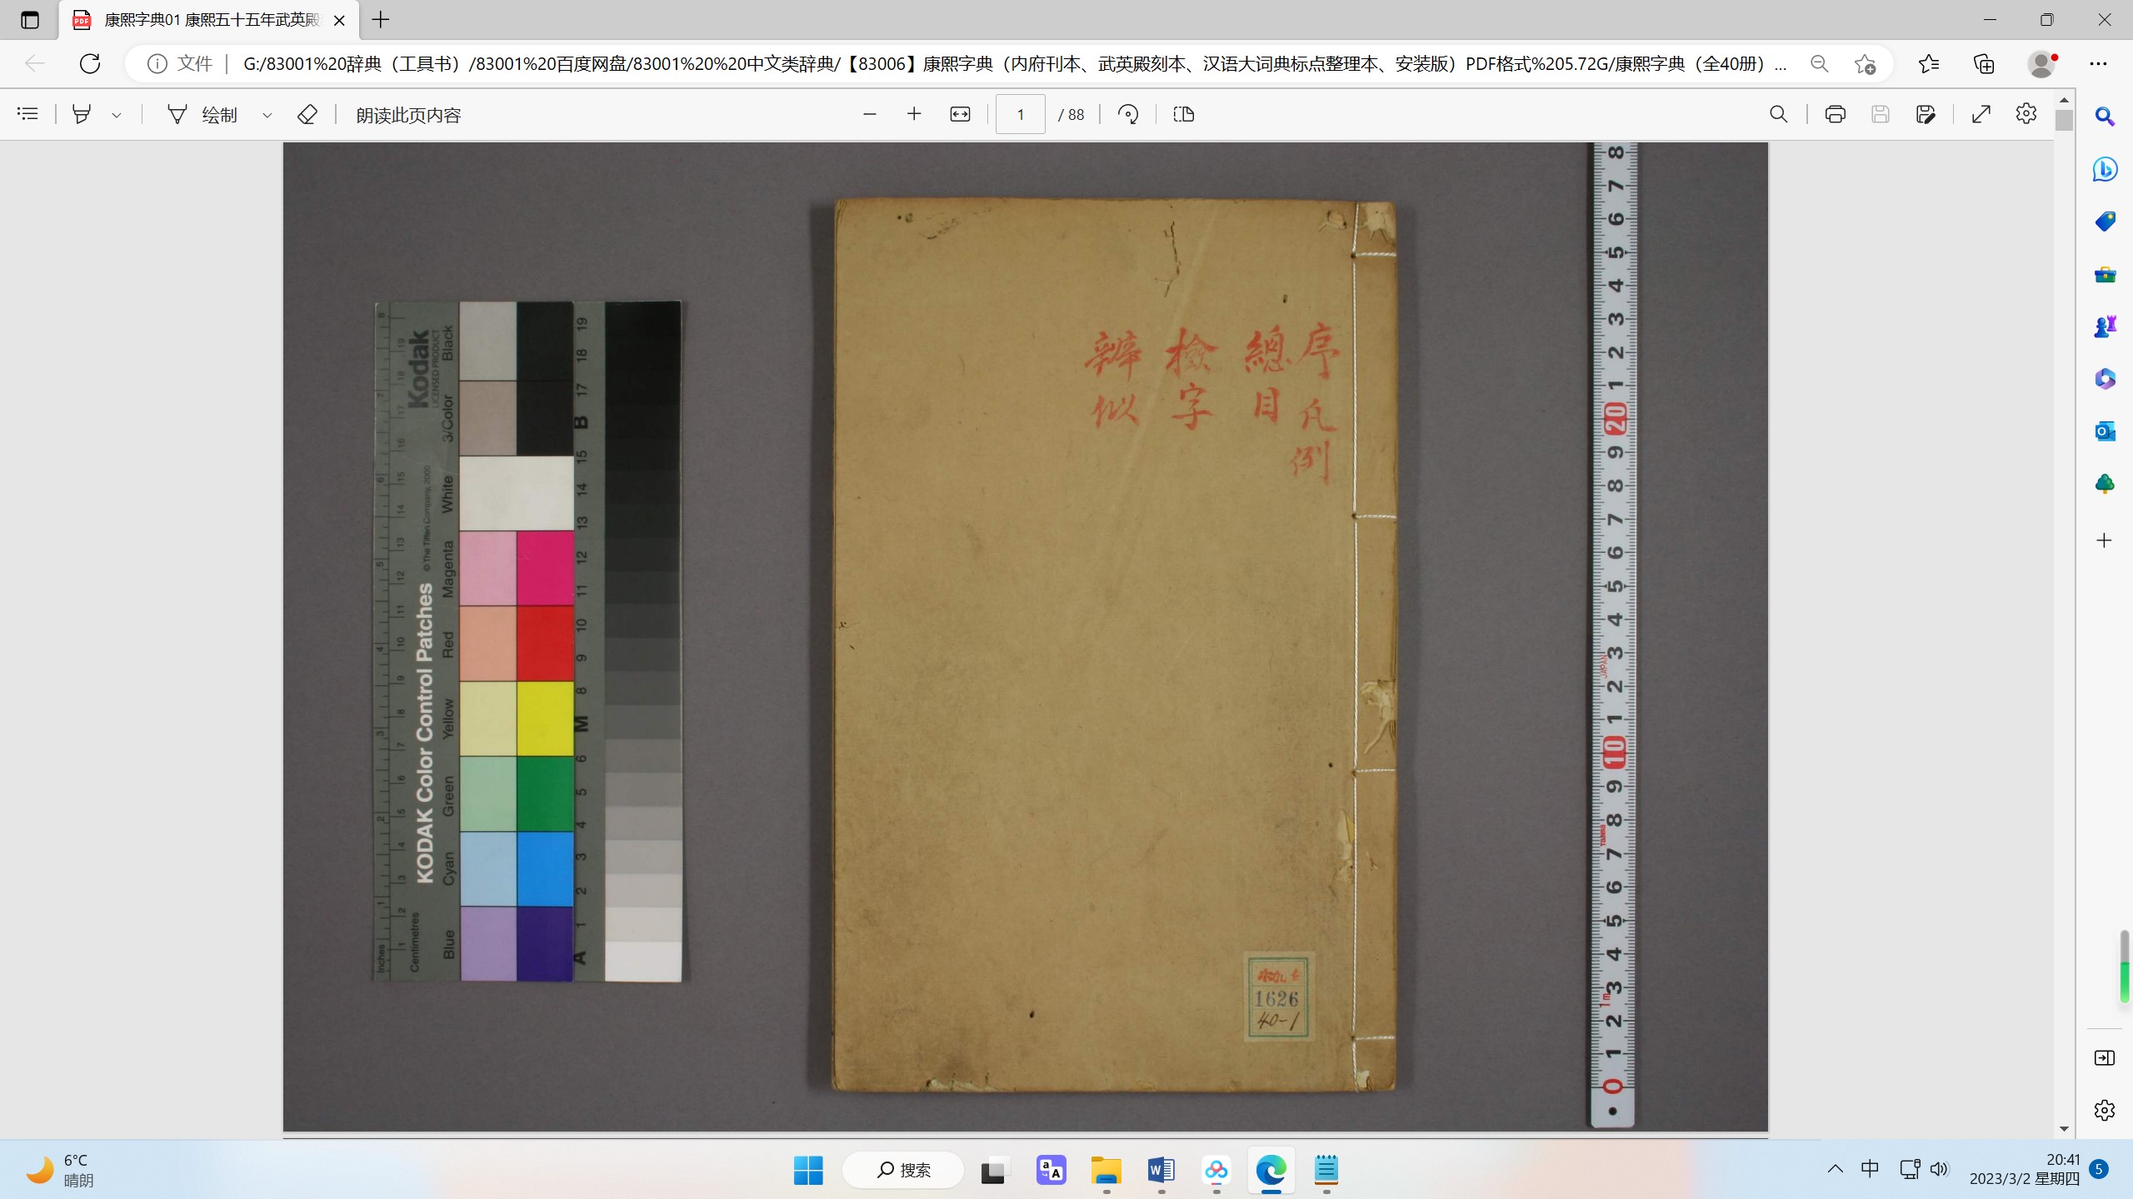Open a new browser tab
The height and width of the screenshot is (1199, 2133).
pos(381,20)
